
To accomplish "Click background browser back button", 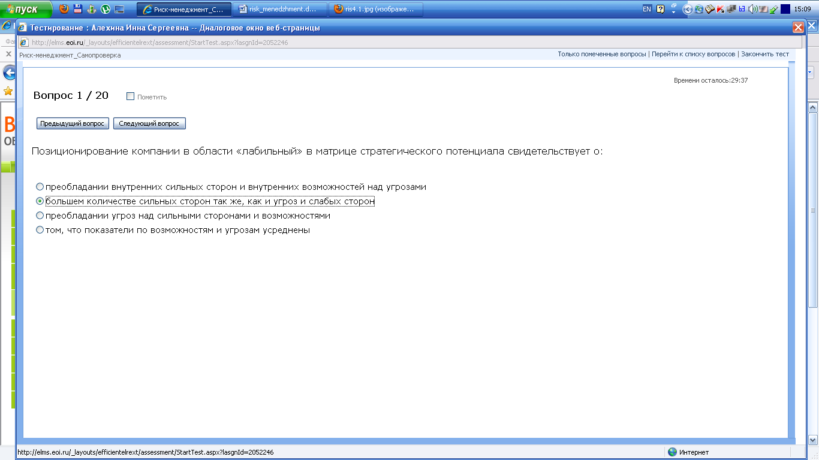I will tap(8, 72).
